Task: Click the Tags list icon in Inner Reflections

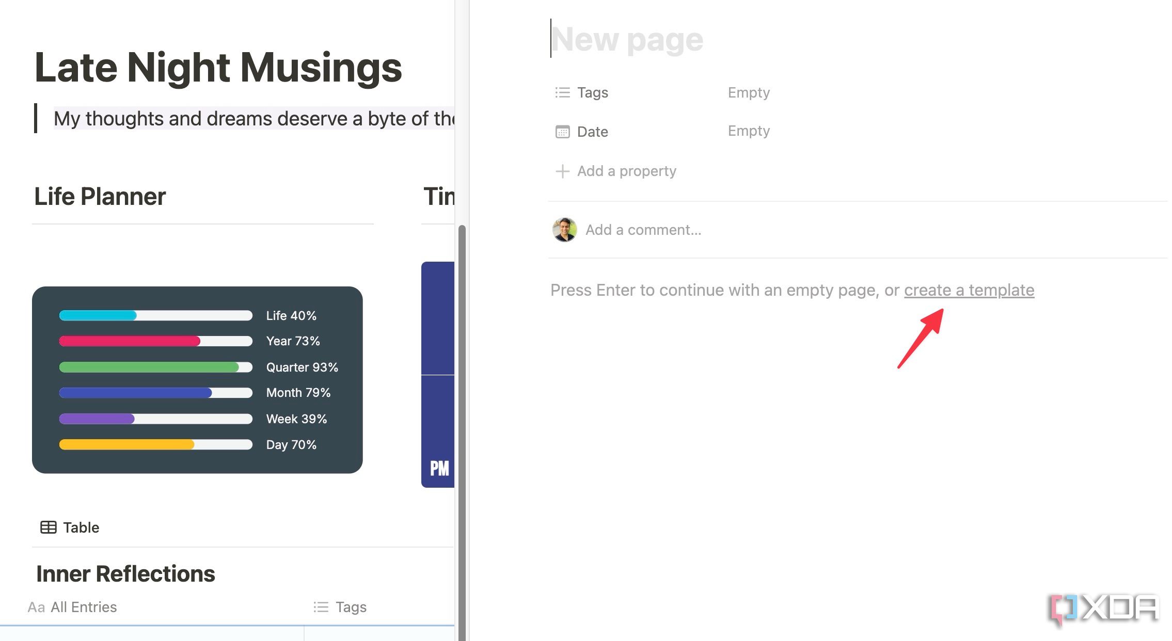Action: [321, 607]
